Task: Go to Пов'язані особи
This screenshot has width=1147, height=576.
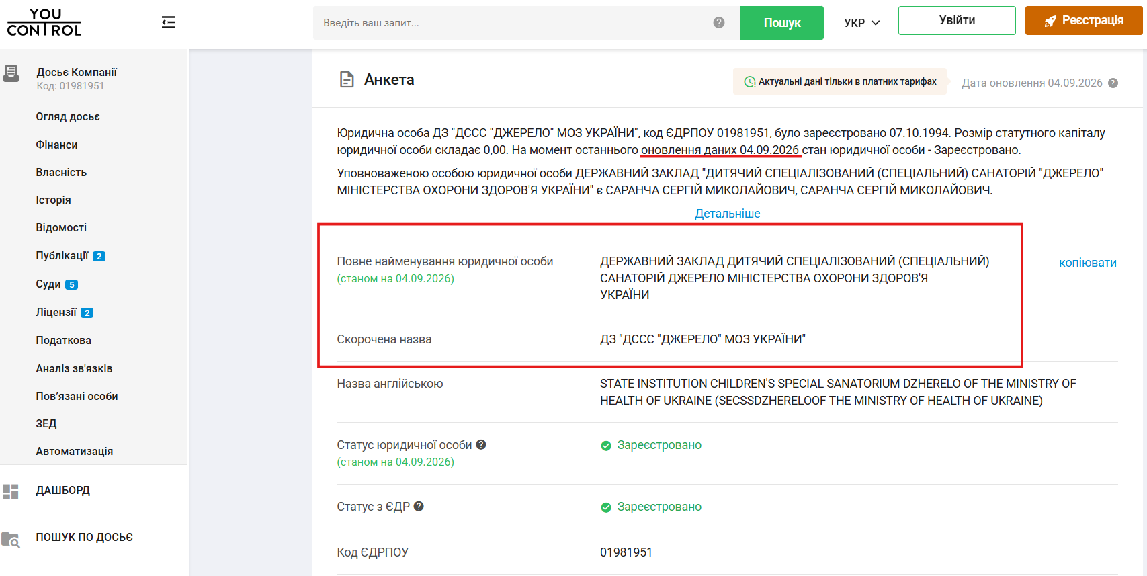Action: coord(77,396)
